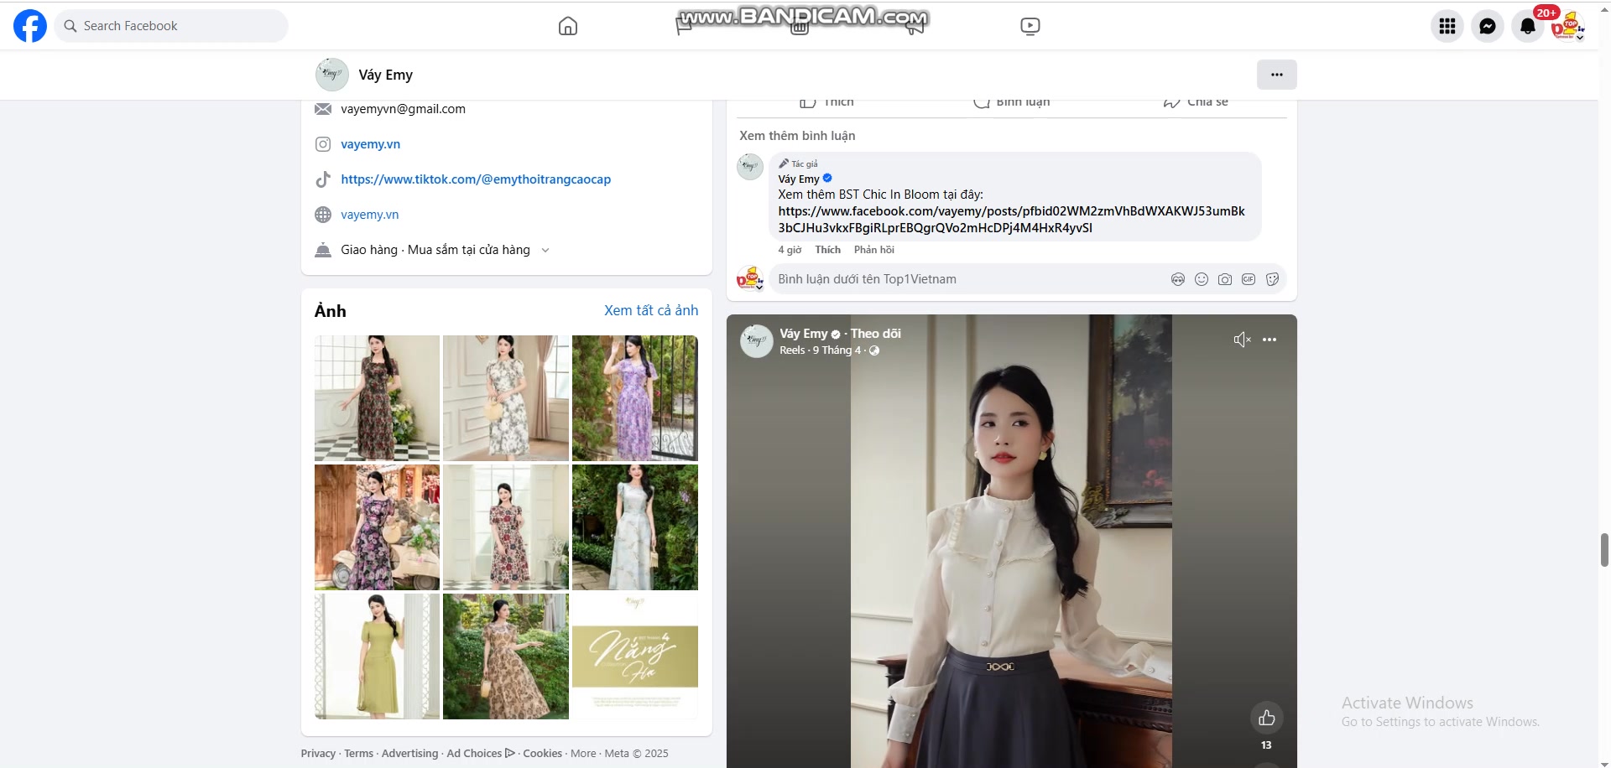The image size is (1611, 768).
Task: Like the reel with thumbs-up icon
Action: (1266, 718)
